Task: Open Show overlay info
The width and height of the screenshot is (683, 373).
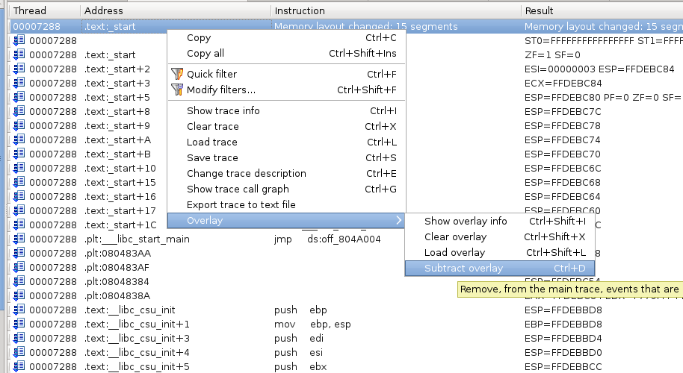Action: pyautogui.click(x=466, y=222)
